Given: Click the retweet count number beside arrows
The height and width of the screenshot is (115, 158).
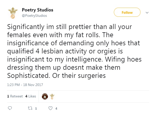Looking at the screenshot, I should tap(36, 109).
